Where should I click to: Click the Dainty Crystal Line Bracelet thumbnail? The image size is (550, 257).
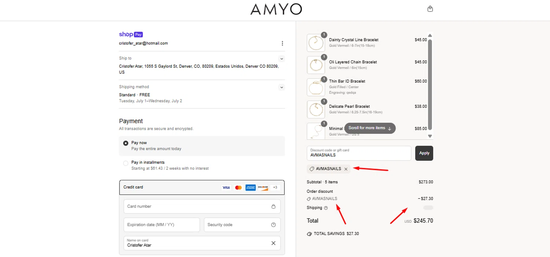click(316, 43)
